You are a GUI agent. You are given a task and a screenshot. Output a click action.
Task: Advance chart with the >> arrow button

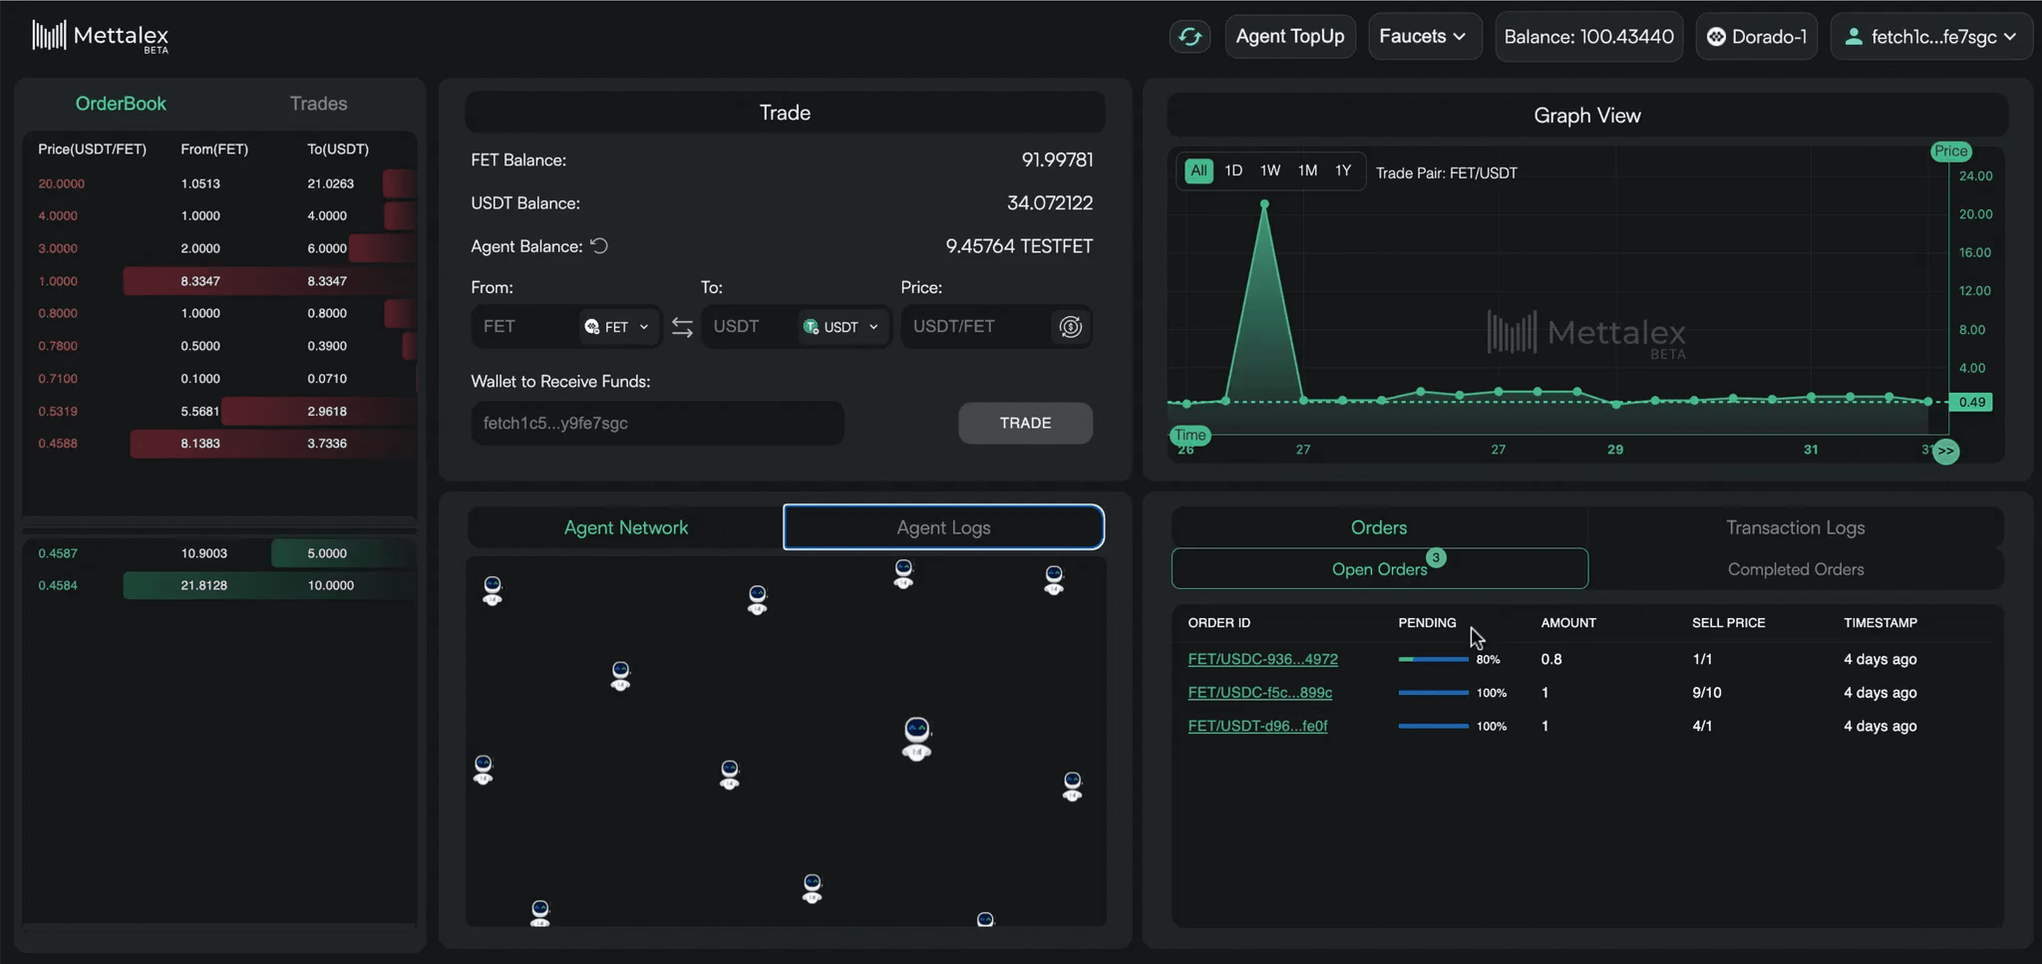(1945, 451)
